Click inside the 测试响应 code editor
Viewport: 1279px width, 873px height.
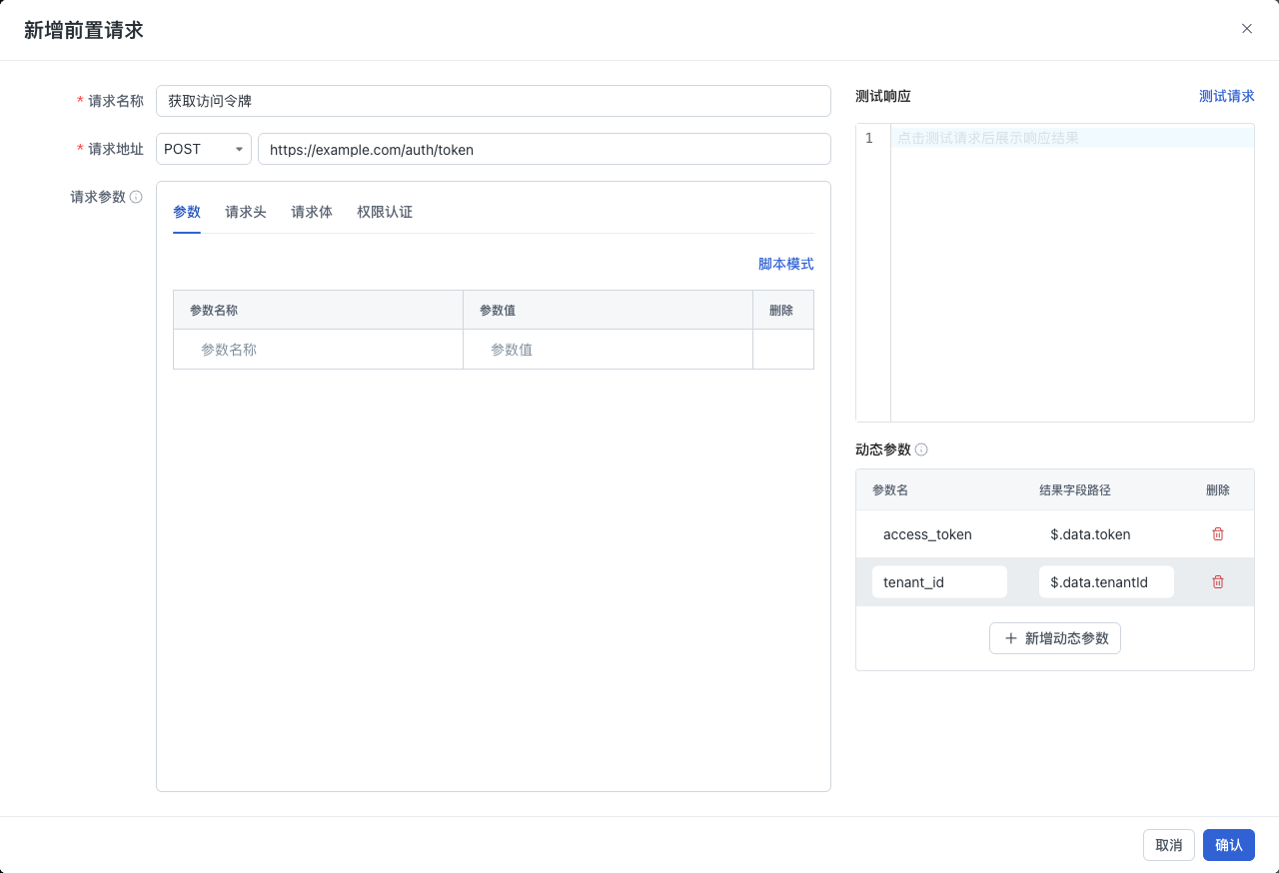pos(1072,273)
